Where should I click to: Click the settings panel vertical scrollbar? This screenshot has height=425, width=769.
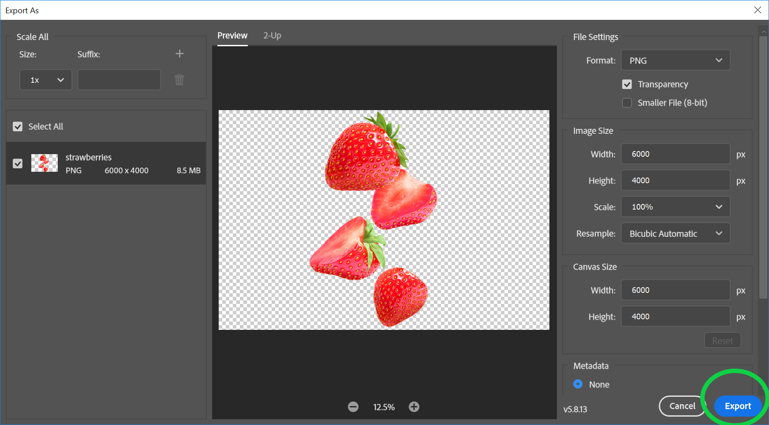pos(763,167)
